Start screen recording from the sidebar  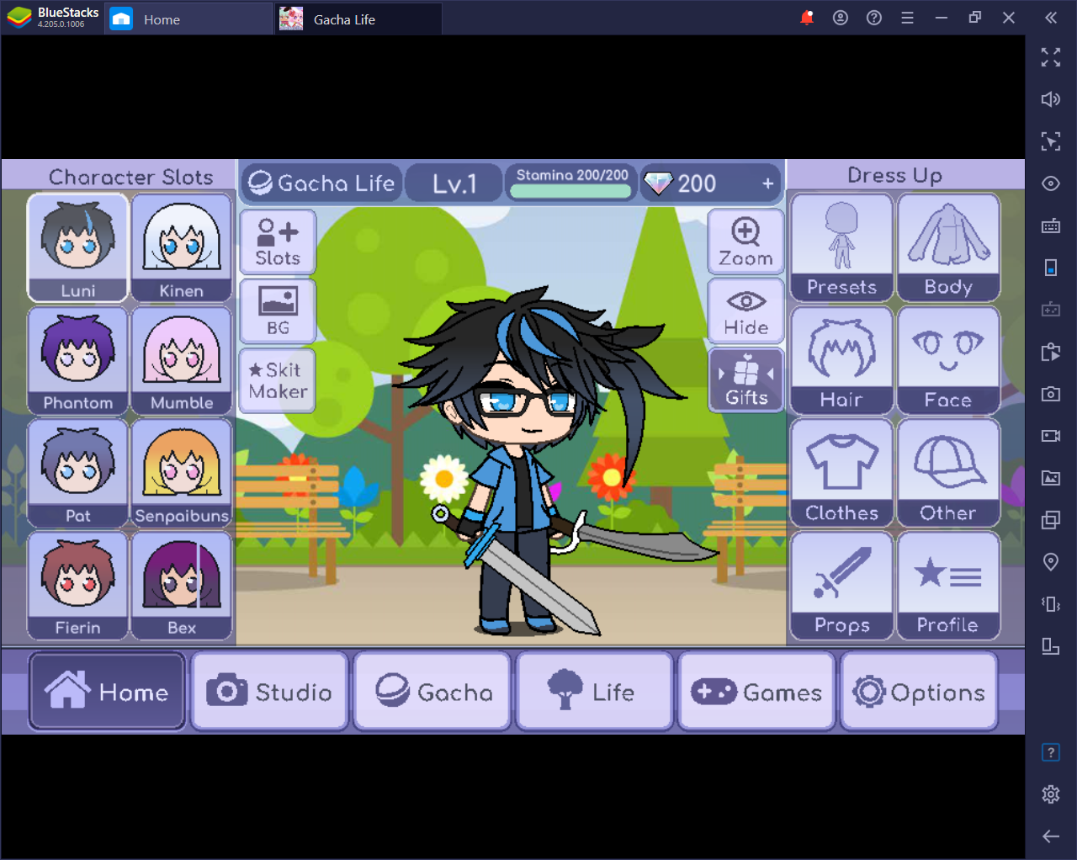point(1051,436)
